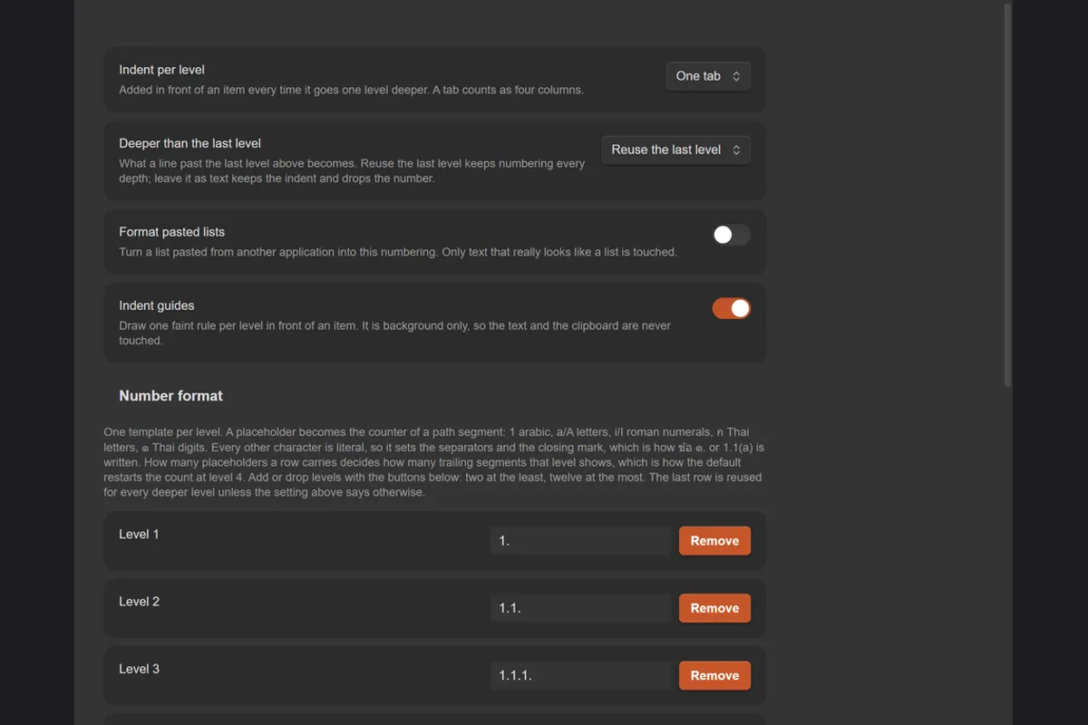Click the "What a line past the last level" description
Viewport: 1088px width, 725px height.
352,170
